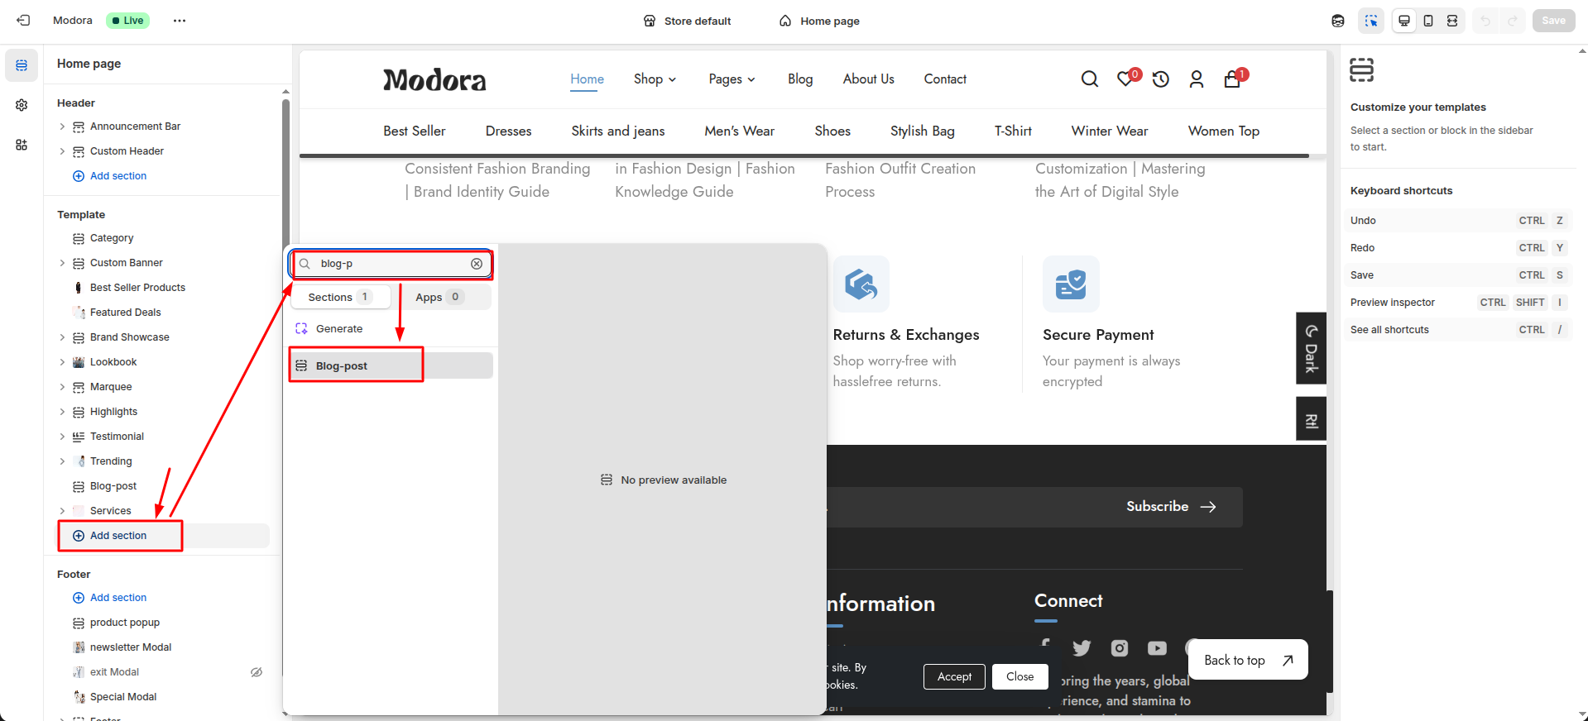Click the About Us navigation link

coord(869,79)
